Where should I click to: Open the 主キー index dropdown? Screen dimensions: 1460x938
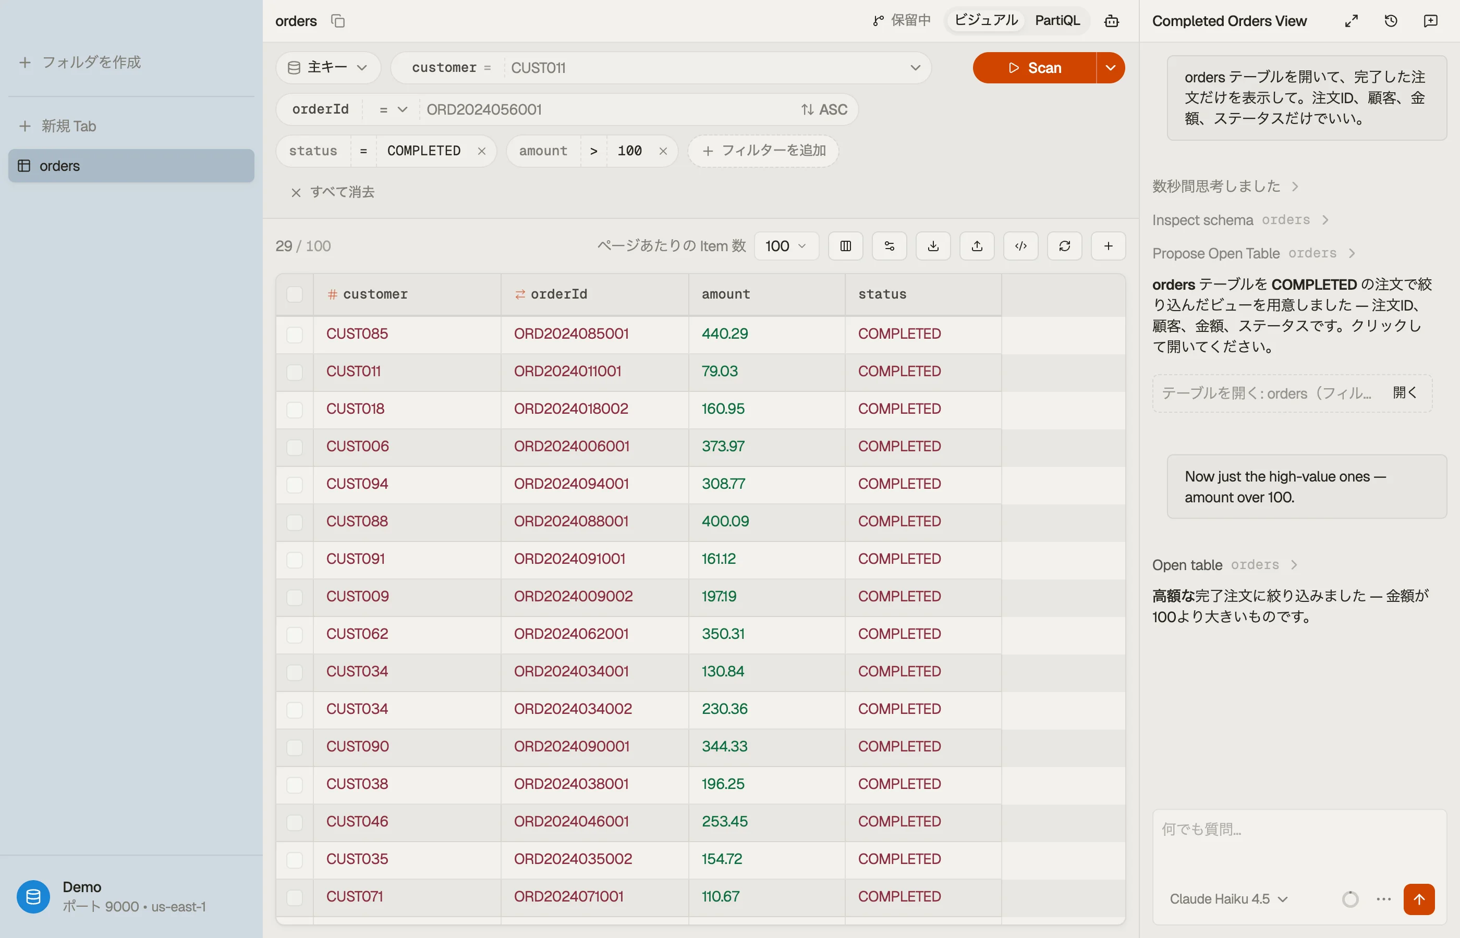coord(328,68)
